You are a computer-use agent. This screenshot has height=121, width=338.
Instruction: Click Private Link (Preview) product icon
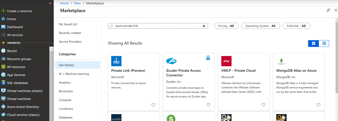(117, 61)
